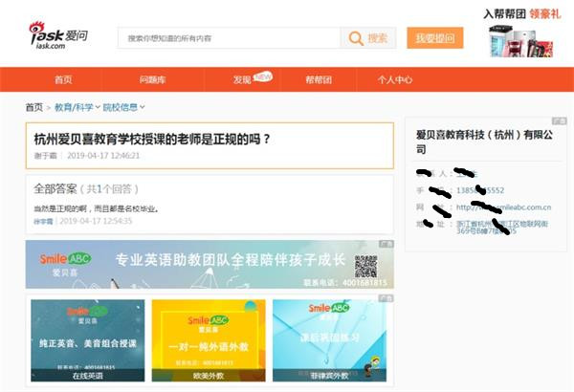Click the 院校信息 breadcrumb link
The height and width of the screenshot is (392, 574).
(x=121, y=107)
